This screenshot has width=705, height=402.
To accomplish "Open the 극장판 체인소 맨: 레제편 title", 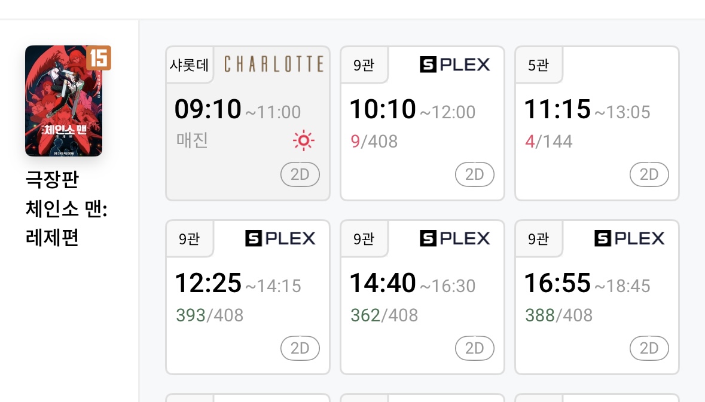I will pos(66,209).
